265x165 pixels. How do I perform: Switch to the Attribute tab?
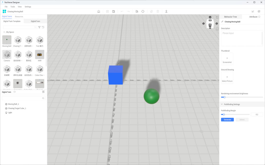click(x=253, y=17)
